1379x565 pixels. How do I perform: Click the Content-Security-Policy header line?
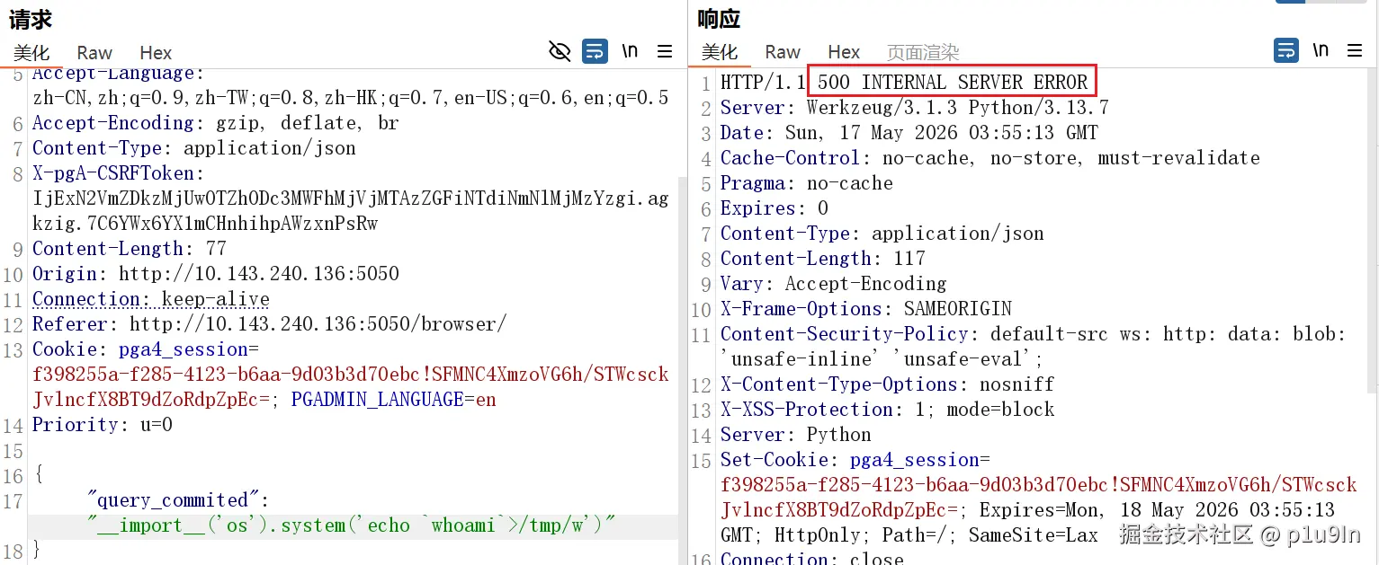(1033, 334)
